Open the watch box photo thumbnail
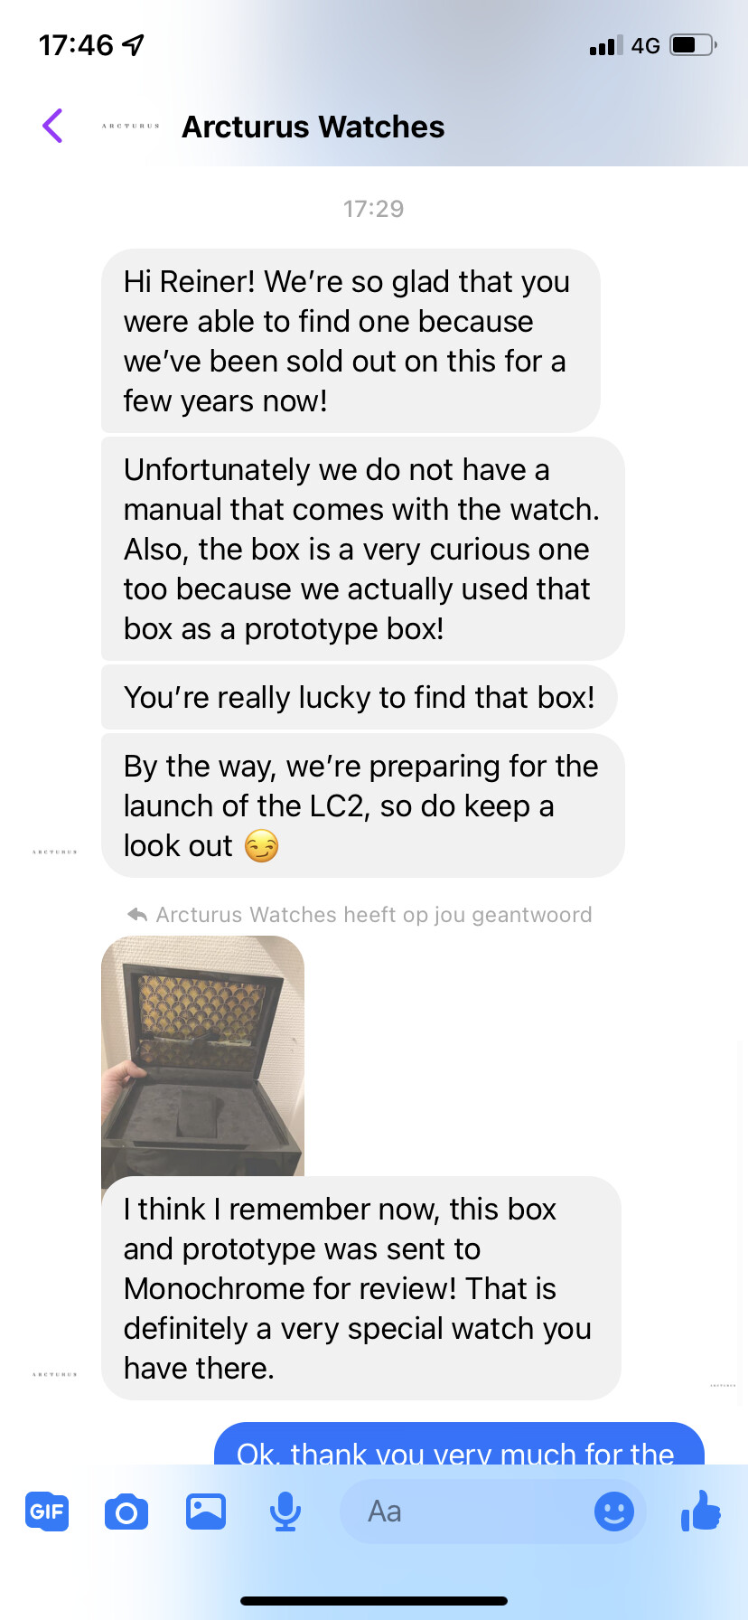This screenshot has height=1620, width=748. pos(203,1056)
